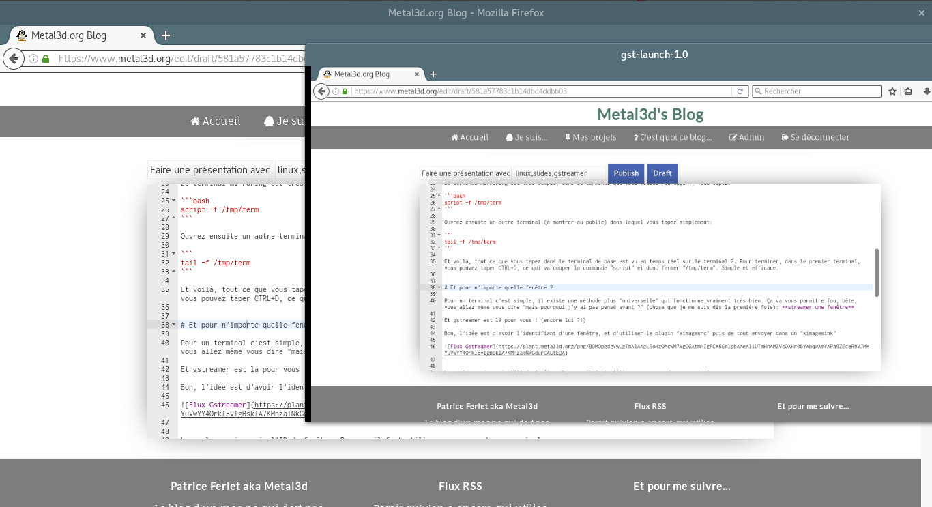
Task: Click the ghost icon beside 'Je su' in Firefox
Action: click(269, 121)
